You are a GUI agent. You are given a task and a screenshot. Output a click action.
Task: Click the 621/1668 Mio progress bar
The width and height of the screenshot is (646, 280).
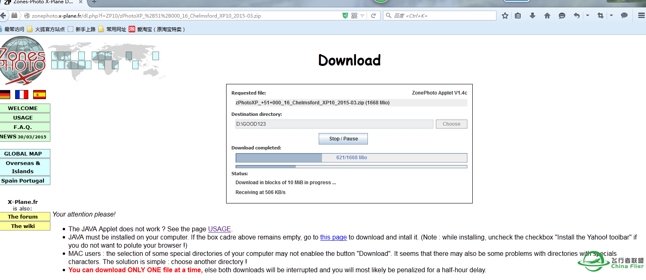tap(351, 158)
